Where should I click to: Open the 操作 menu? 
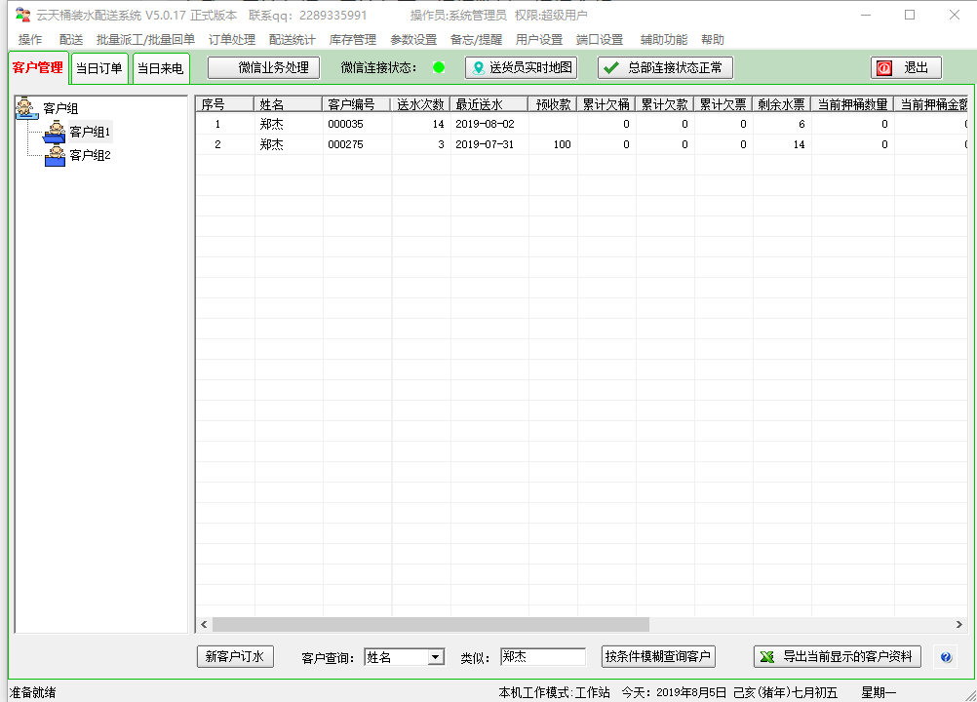coord(30,39)
